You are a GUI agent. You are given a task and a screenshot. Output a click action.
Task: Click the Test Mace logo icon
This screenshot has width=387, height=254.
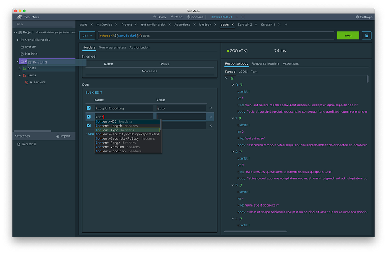point(19,17)
